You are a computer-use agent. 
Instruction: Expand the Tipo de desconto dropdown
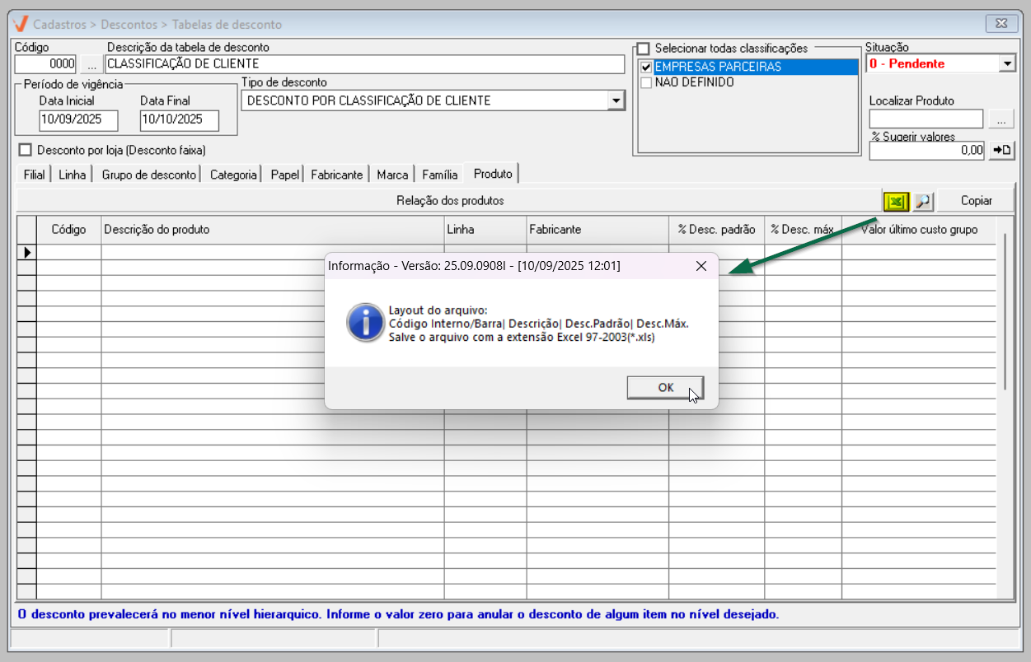(616, 100)
